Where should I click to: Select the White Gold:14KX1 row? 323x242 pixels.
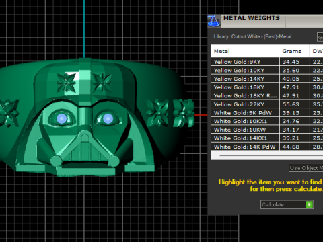[266, 138]
